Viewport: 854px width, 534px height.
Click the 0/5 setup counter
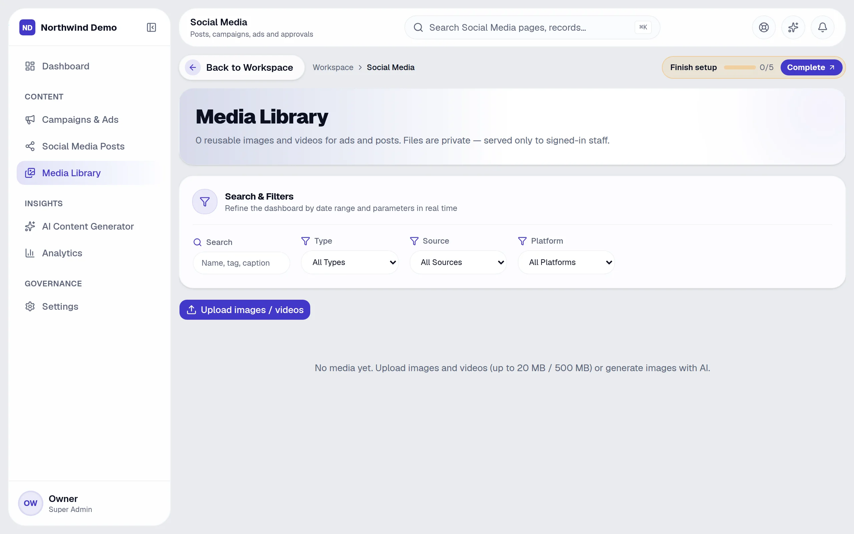[767, 67]
